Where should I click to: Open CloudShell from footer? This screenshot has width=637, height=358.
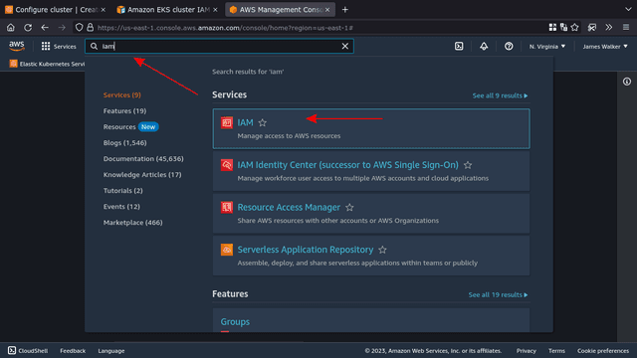[28, 351]
